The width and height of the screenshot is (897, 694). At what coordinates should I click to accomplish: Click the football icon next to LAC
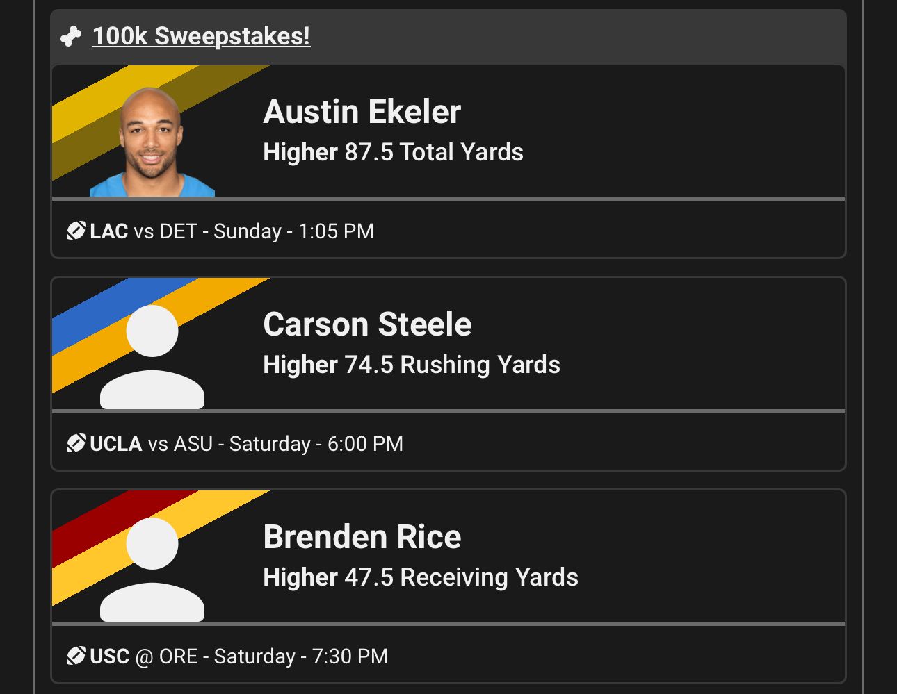coord(76,231)
